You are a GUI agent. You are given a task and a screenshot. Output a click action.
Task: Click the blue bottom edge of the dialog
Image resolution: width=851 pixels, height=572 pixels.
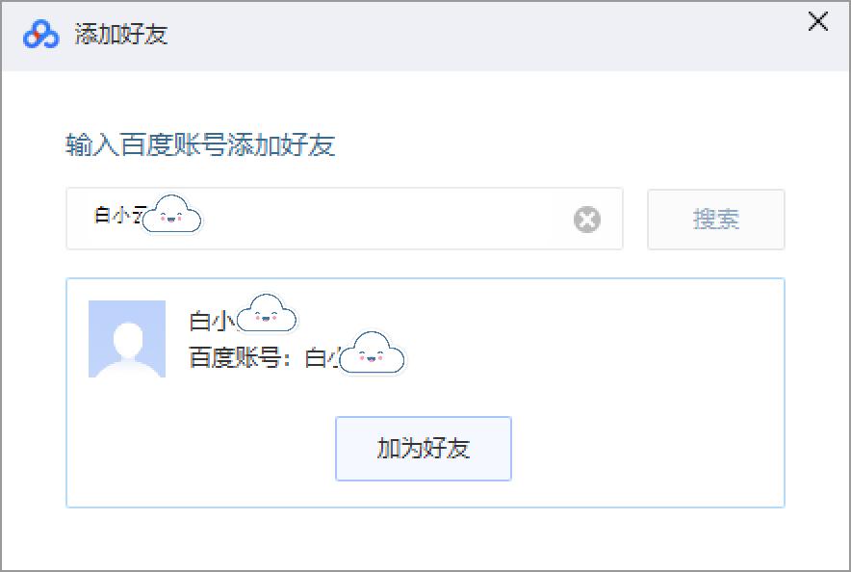pos(425,567)
